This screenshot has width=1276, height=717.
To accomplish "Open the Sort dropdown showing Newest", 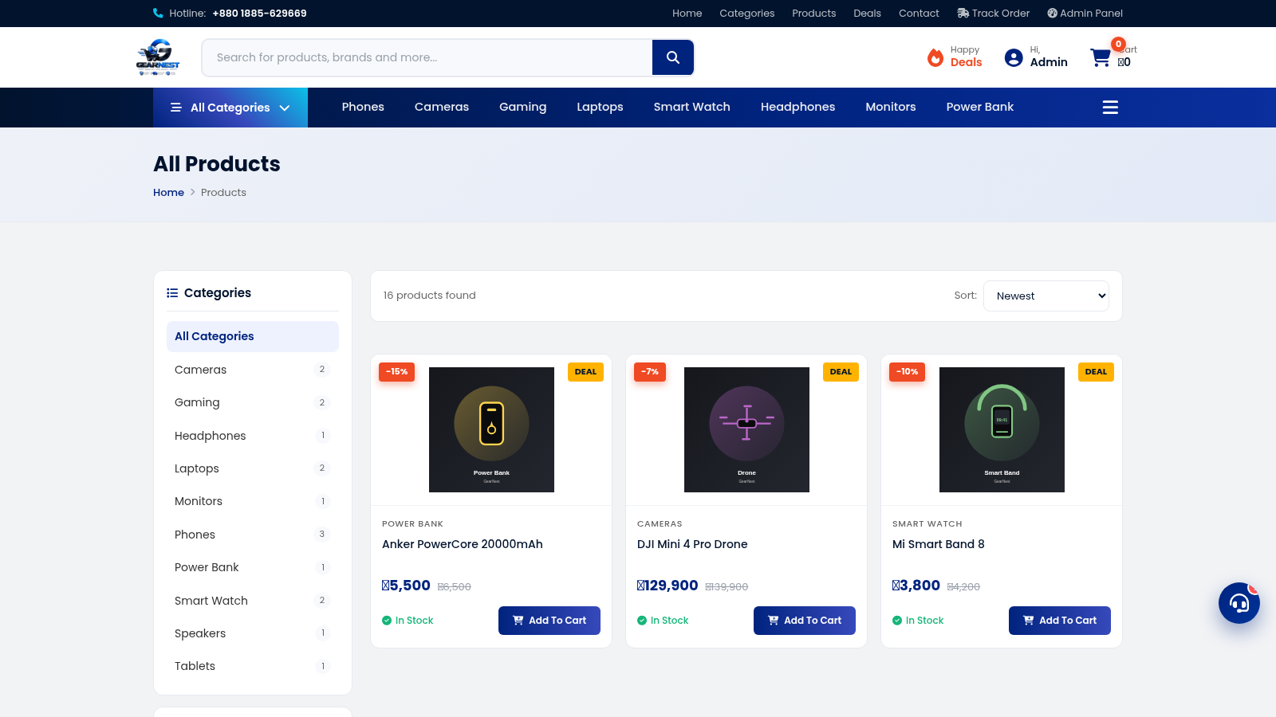I will point(1046,296).
